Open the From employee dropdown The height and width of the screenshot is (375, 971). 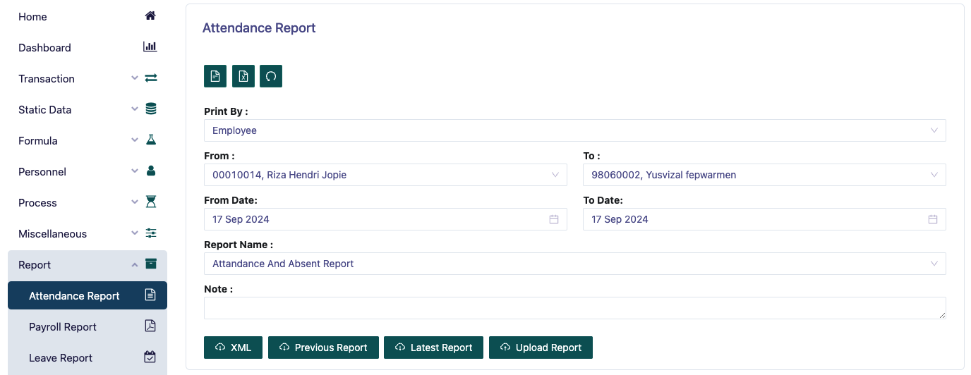(385, 175)
